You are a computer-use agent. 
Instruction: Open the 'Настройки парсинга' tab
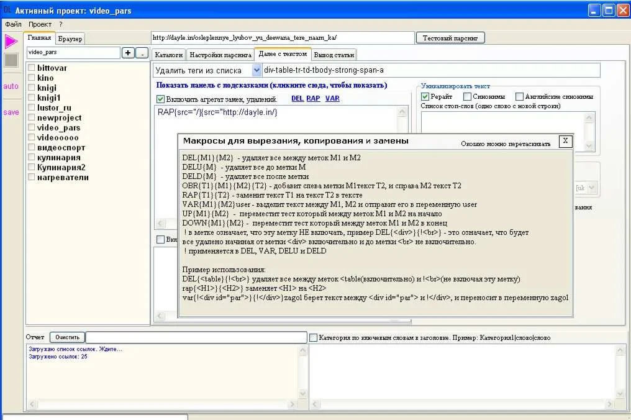click(x=220, y=55)
